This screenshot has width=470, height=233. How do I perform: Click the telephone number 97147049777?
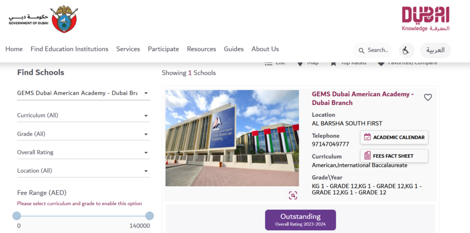(x=330, y=144)
